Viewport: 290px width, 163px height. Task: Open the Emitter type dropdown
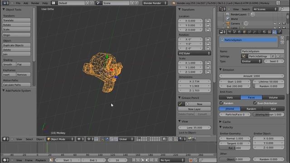click(251, 62)
